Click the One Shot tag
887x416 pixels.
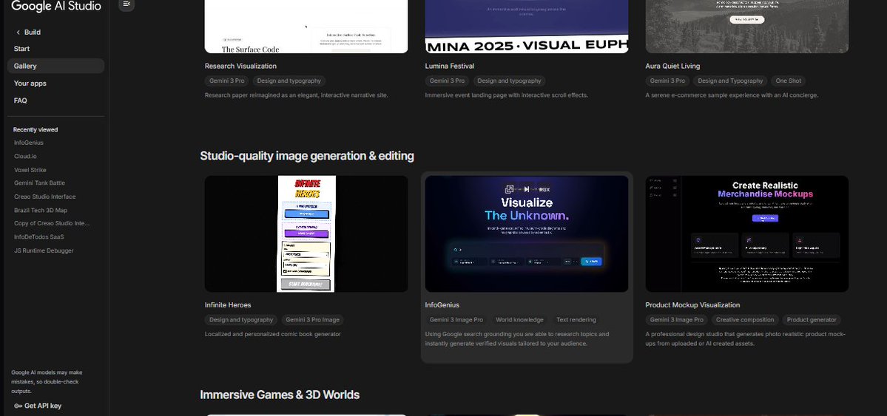(x=789, y=81)
